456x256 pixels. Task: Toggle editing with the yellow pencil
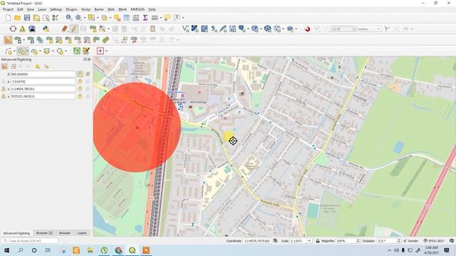pyautogui.click(x=74, y=28)
